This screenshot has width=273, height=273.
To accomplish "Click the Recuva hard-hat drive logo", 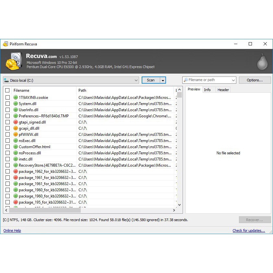I will coord(14,61).
